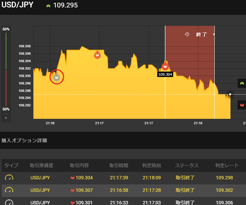
Task: Click judgment time 21:17:28
Action: 152,190
